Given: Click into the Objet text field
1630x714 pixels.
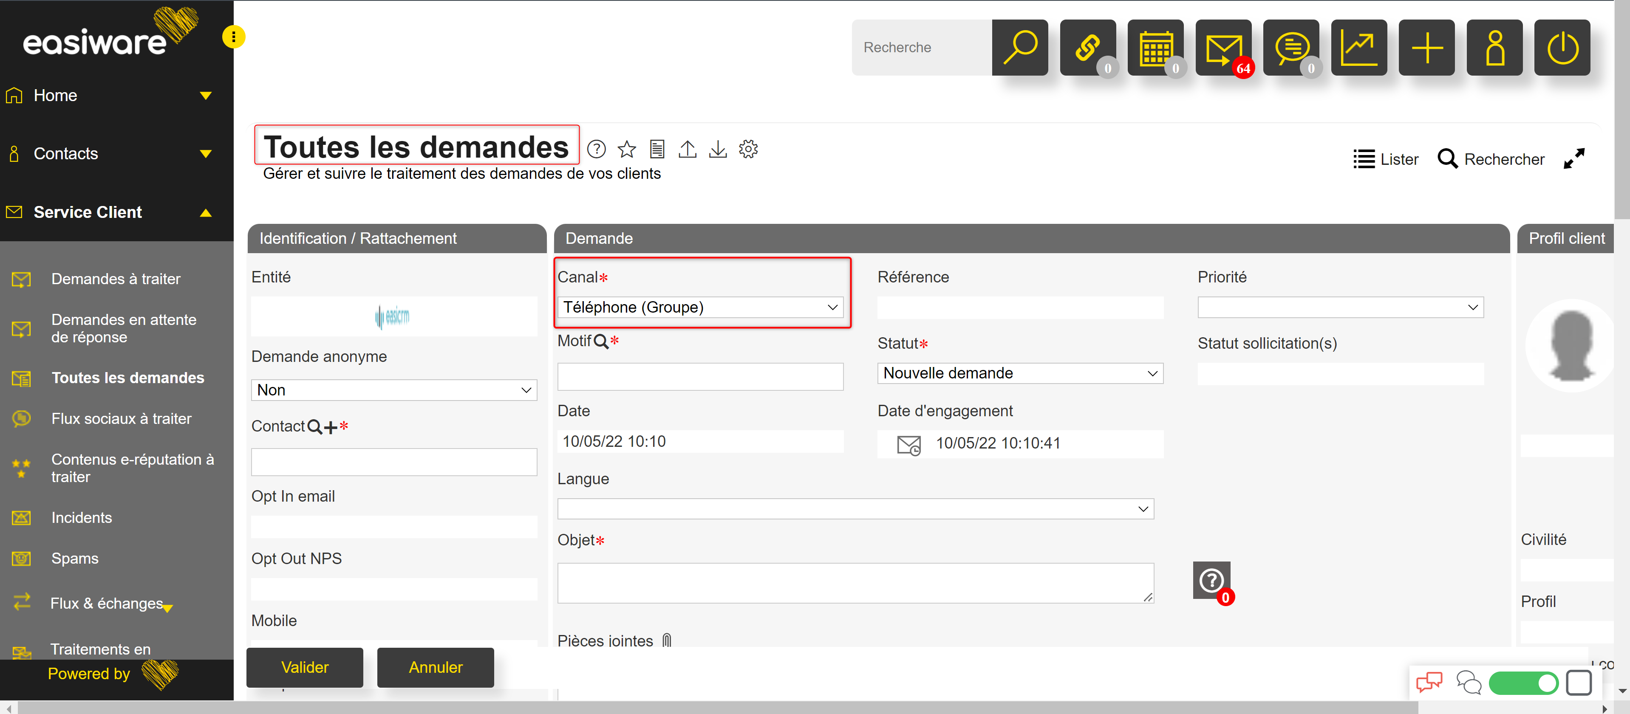Looking at the screenshot, I should pos(855,582).
